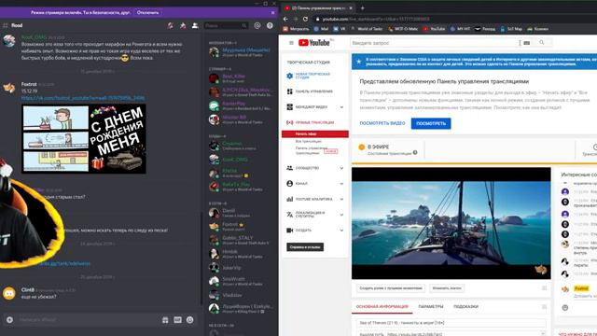This screenshot has height=336, width=597.
Task: Open SoT Map bookmark
Action: (512, 29)
